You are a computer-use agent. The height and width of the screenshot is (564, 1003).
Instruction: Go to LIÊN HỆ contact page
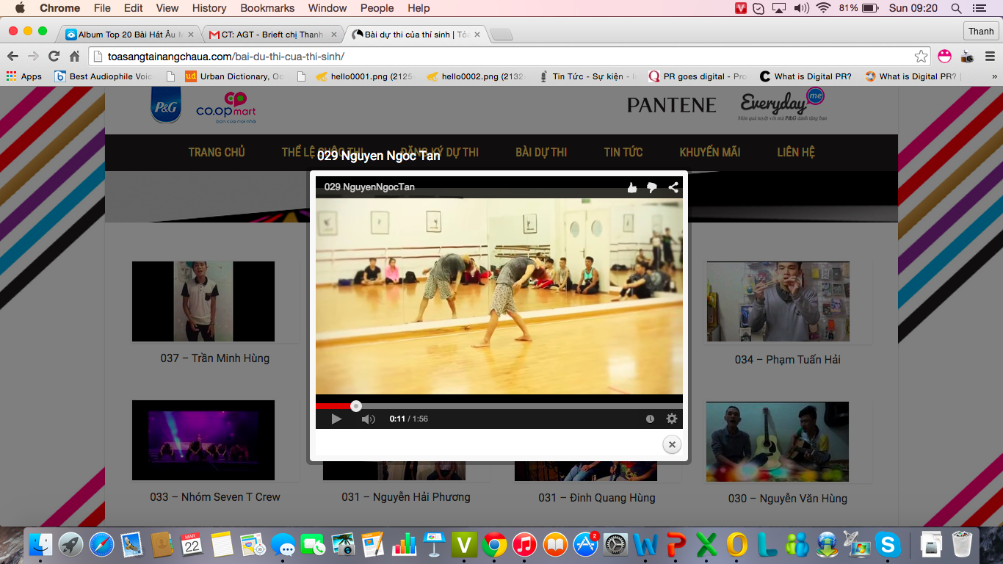796,152
